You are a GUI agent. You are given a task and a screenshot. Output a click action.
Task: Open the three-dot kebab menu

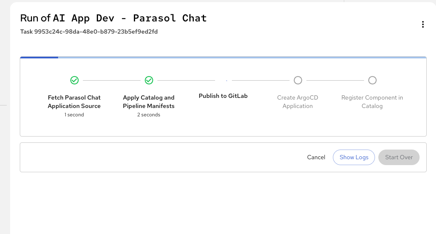tap(423, 24)
